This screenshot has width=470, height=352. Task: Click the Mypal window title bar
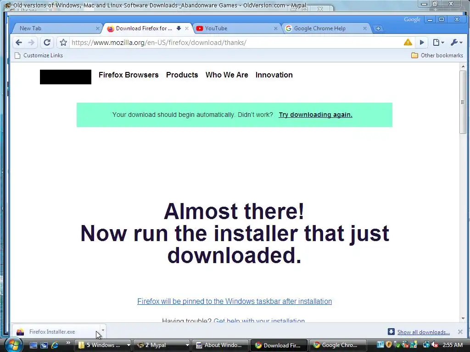(159, 5)
